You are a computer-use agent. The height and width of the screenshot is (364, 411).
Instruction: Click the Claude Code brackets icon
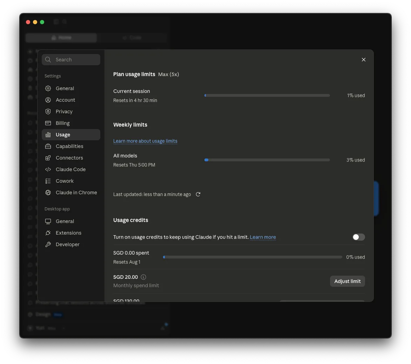click(48, 169)
